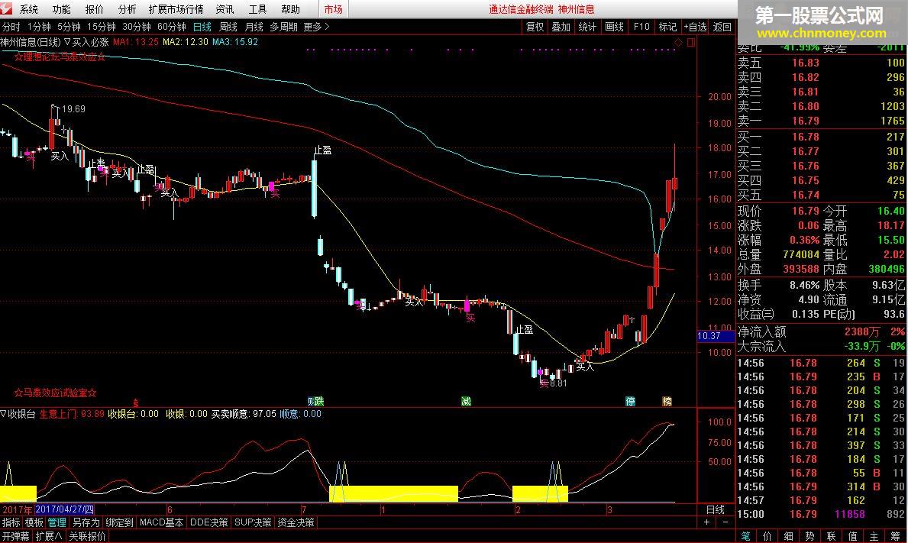Select the 分时 period
908x543 pixels.
coord(11,27)
